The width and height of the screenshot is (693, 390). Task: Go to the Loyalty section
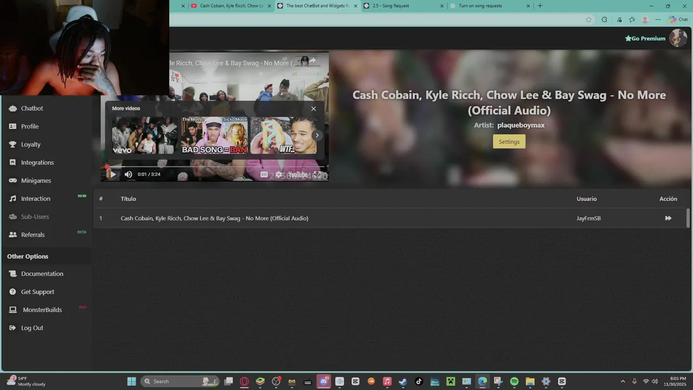(31, 145)
